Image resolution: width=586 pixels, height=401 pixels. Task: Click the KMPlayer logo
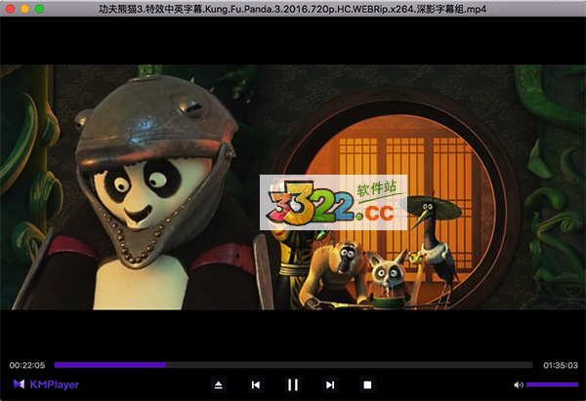click(x=46, y=384)
